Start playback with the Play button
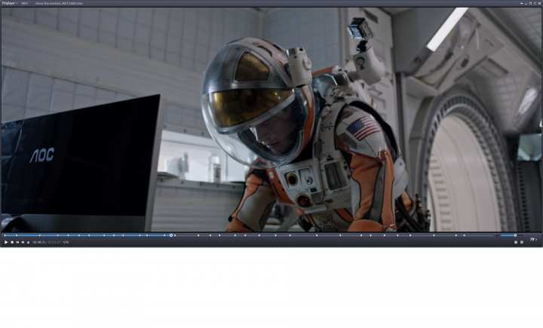This screenshot has height=328, width=543. pyautogui.click(x=6, y=242)
